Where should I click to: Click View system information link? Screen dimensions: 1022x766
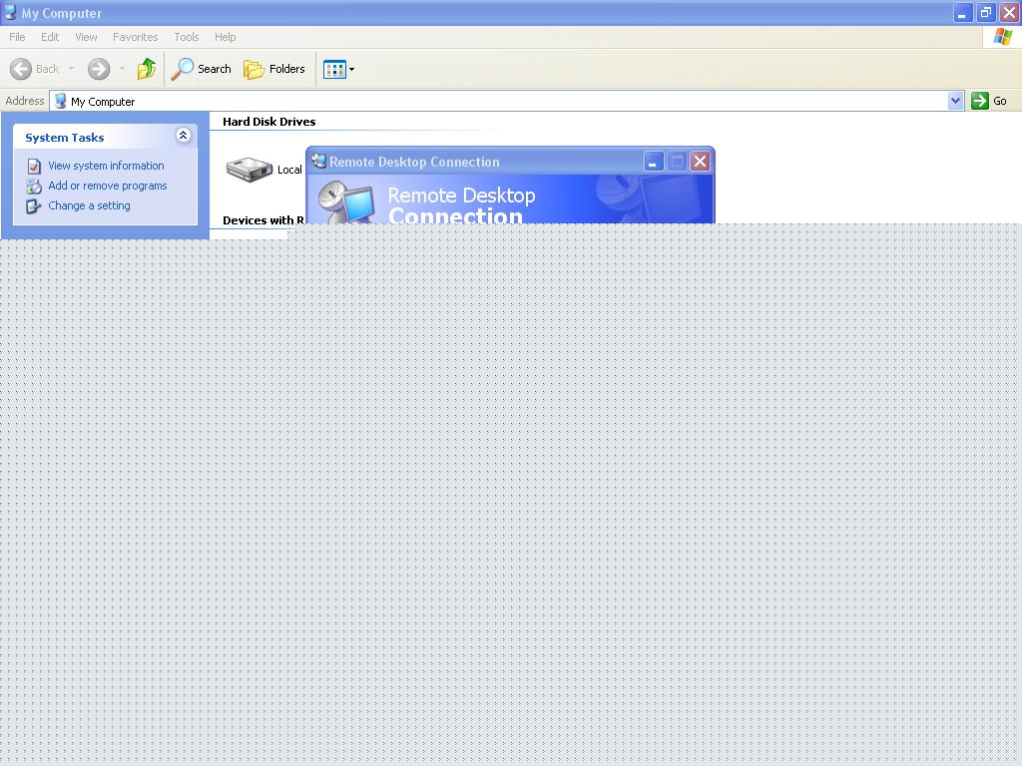(x=106, y=166)
